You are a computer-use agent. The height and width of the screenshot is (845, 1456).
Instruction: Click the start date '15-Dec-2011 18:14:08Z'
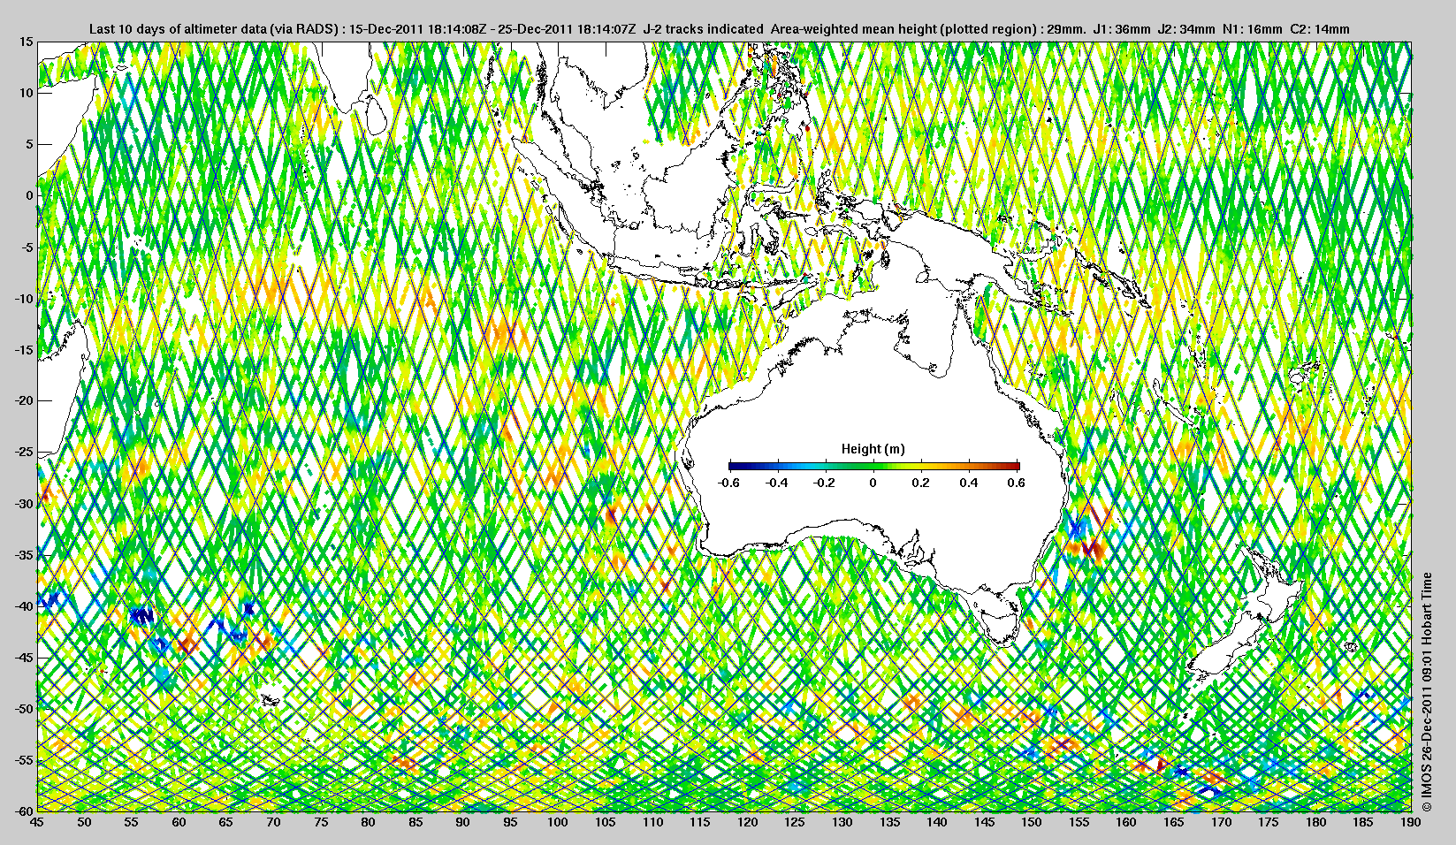418,29
